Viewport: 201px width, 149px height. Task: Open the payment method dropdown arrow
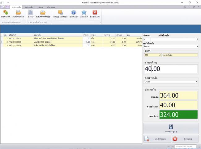coord(196,82)
